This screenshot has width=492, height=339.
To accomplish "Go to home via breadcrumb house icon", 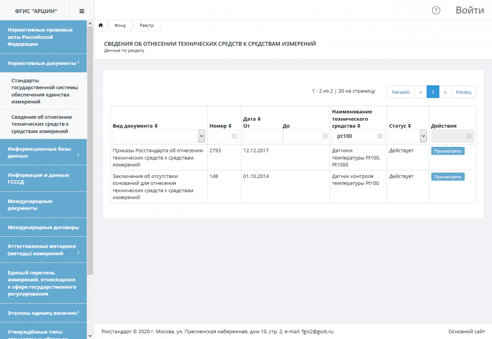I will (100, 26).
